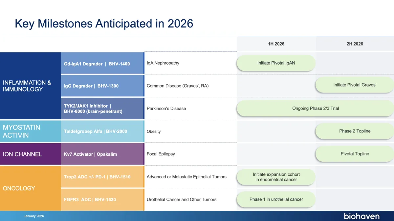Click the biohaven logo in the corner
This screenshot has height=221, width=394.
361,216
